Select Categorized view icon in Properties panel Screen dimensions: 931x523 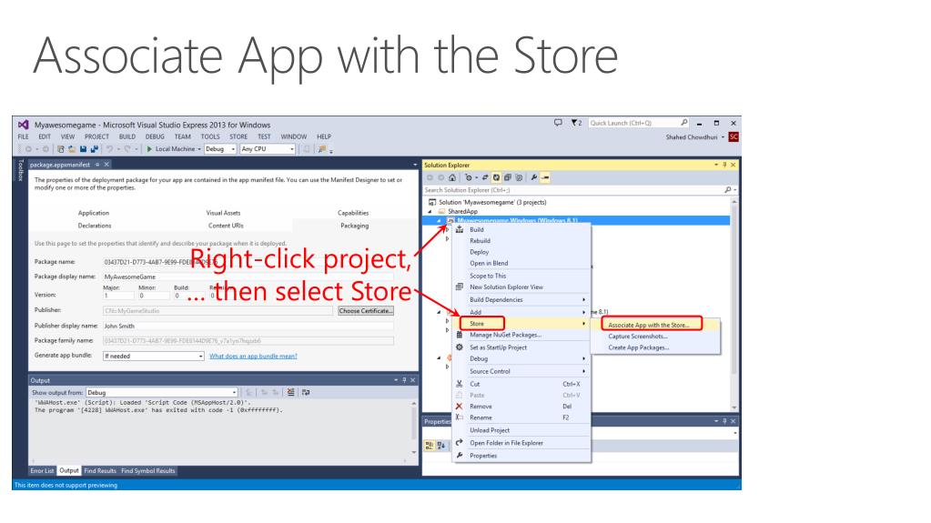click(430, 446)
